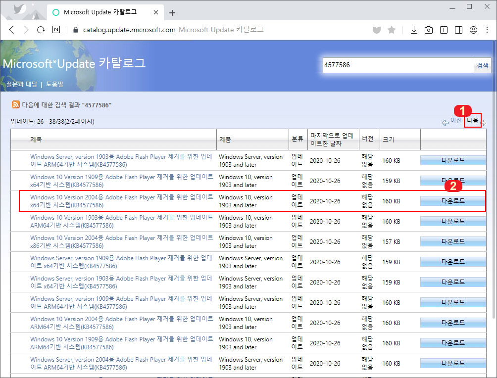The height and width of the screenshot is (378, 497).
Task: Download the Windows Server 2004 ARM64 update
Action: [453, 363]
